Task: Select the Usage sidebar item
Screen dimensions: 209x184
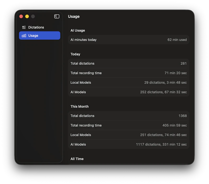Action: pyautogui.click(x=40, y=36)
